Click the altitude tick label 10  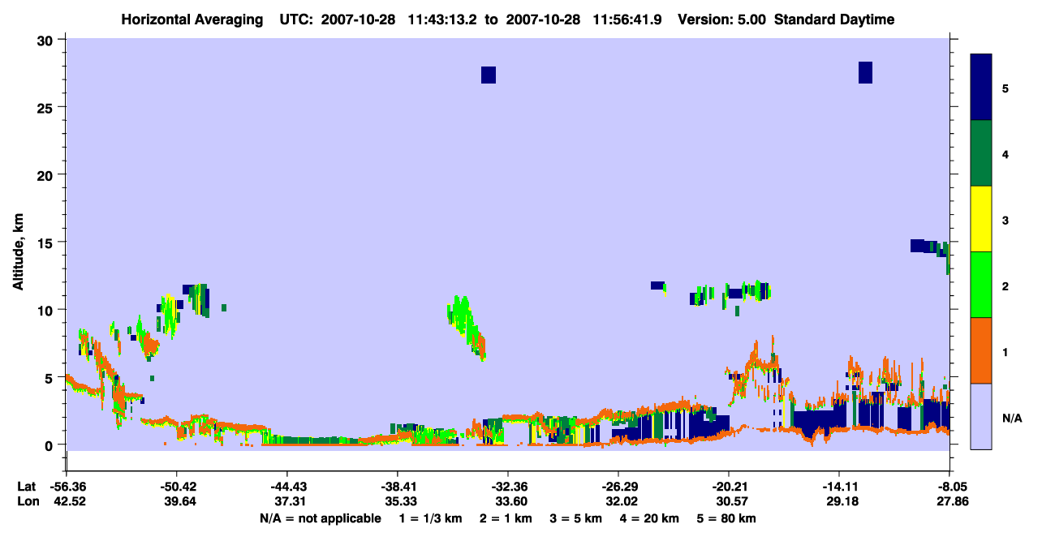click(47, 310)
